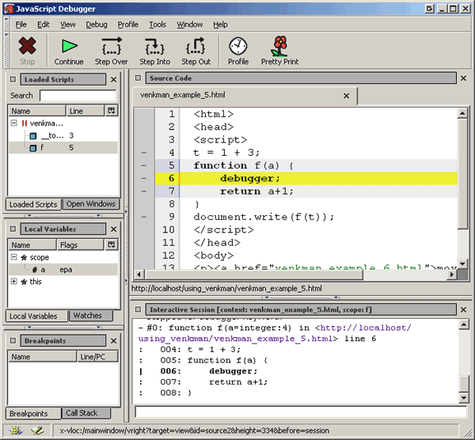
Task: Close the Breakpoints panel
Action: click(x=113, y=341)
